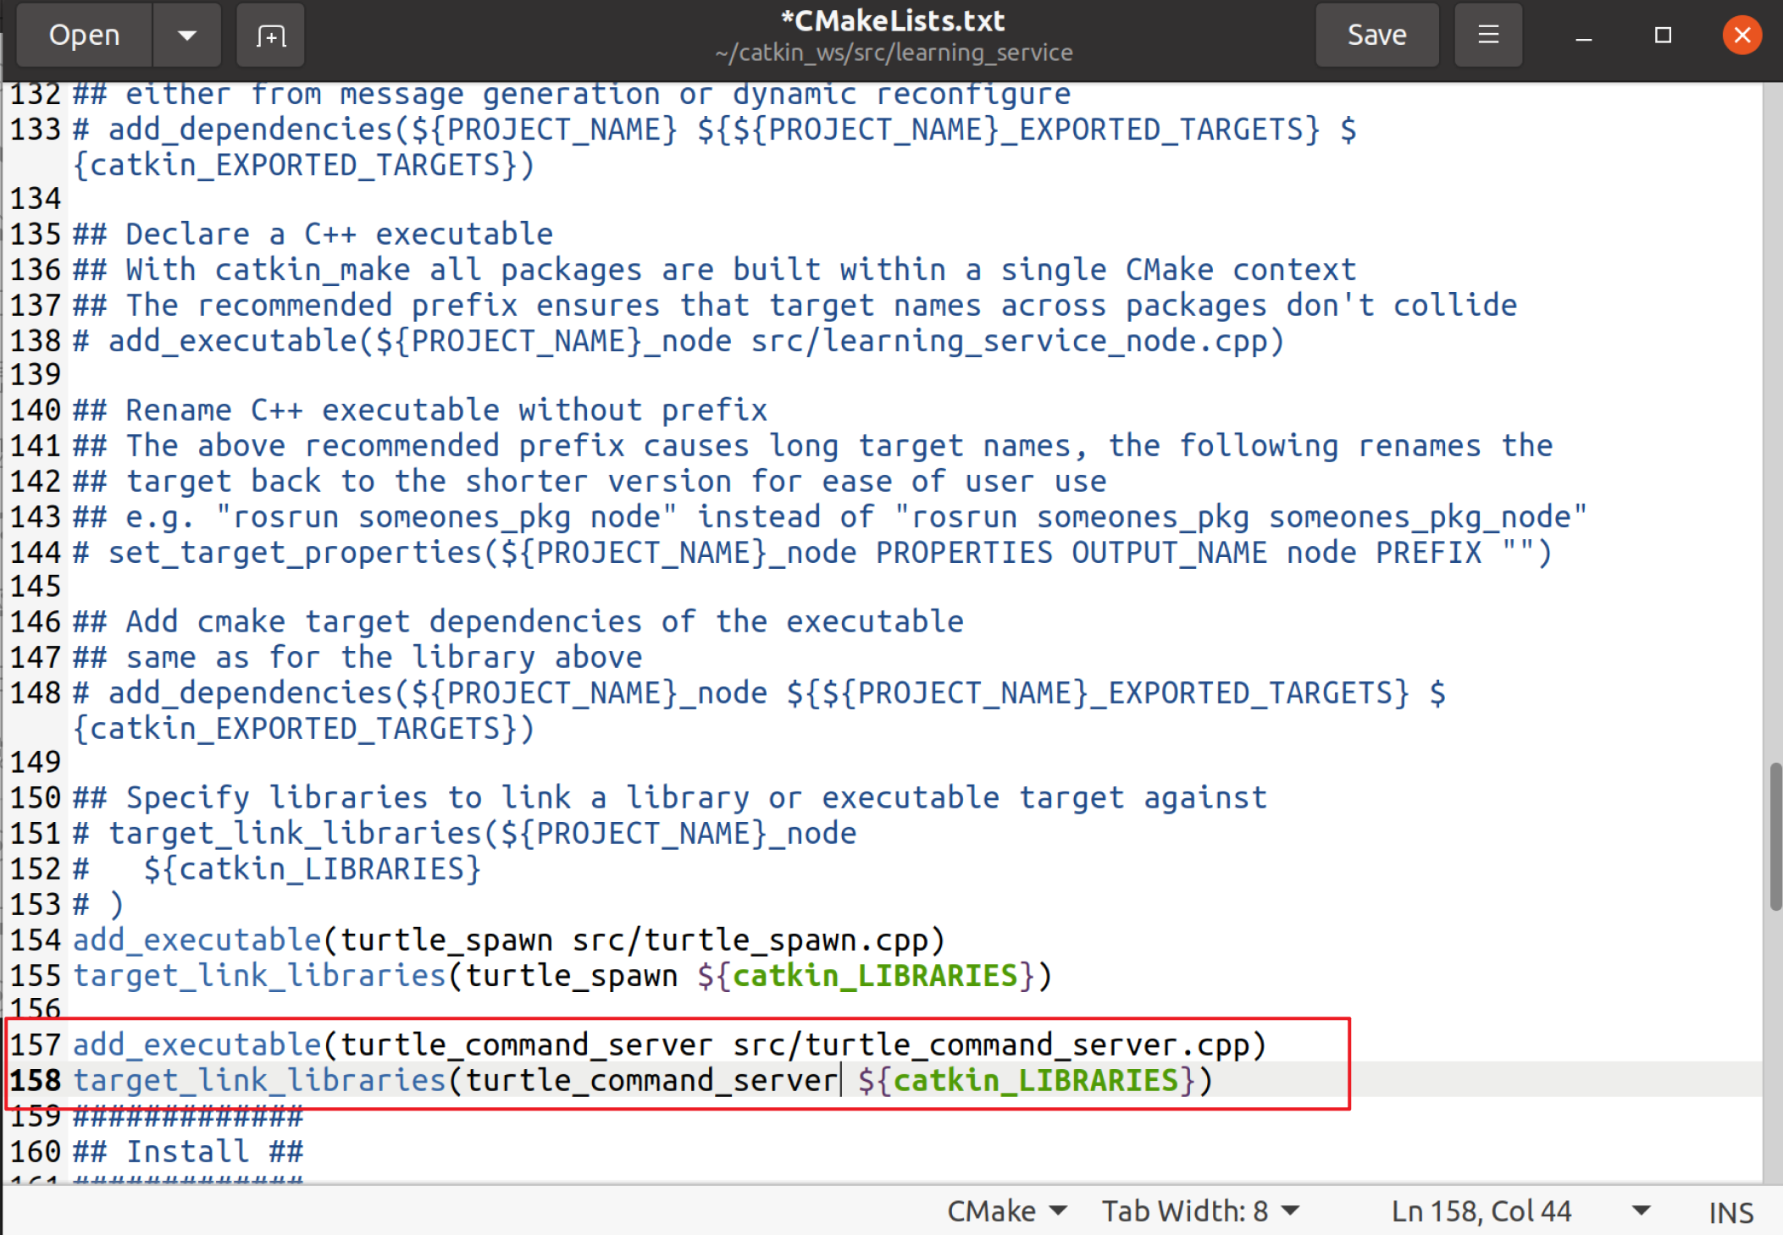Screen dimensions: 1783x1235
Task: Click line number 140
Action: [x=36, y=411]
